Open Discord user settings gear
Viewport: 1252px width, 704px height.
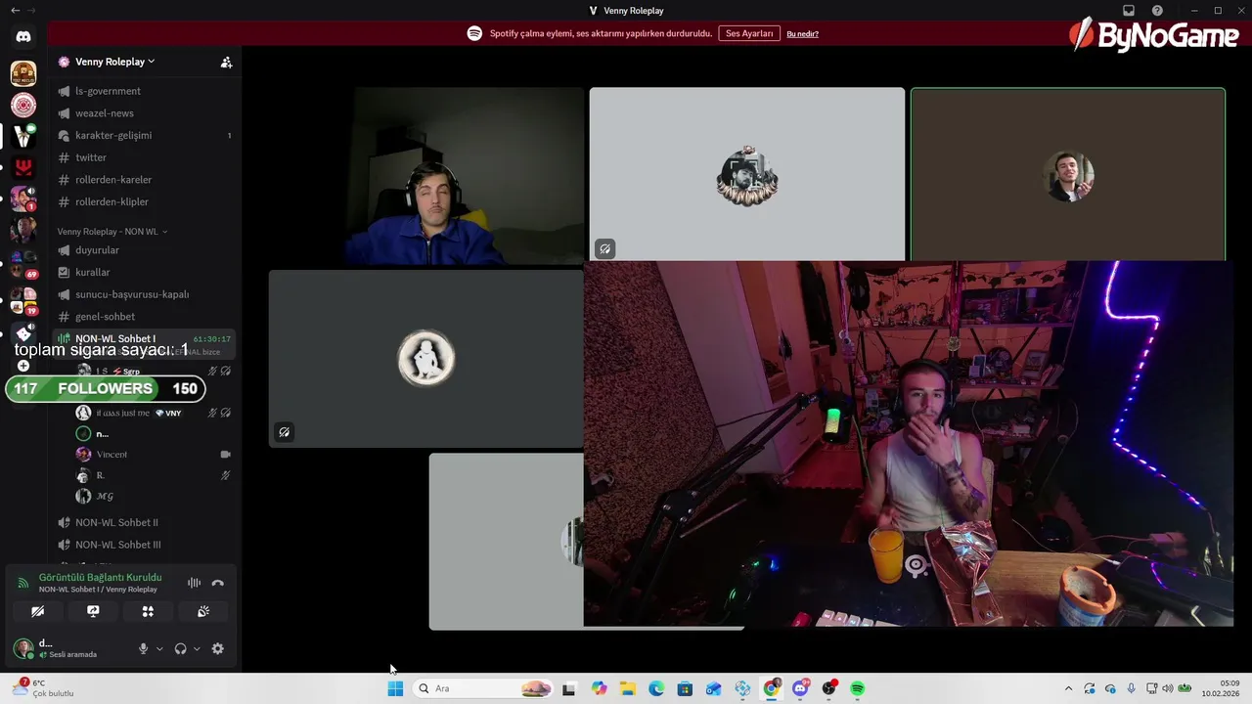coord(218,648)
